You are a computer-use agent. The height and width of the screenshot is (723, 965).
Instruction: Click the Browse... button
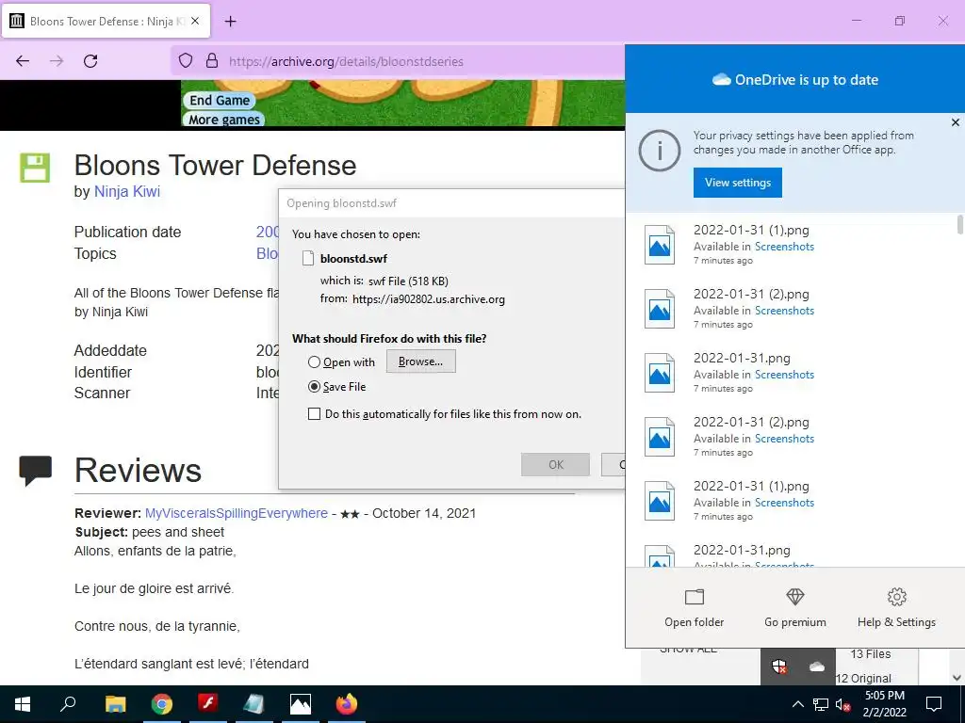[421, 361]
